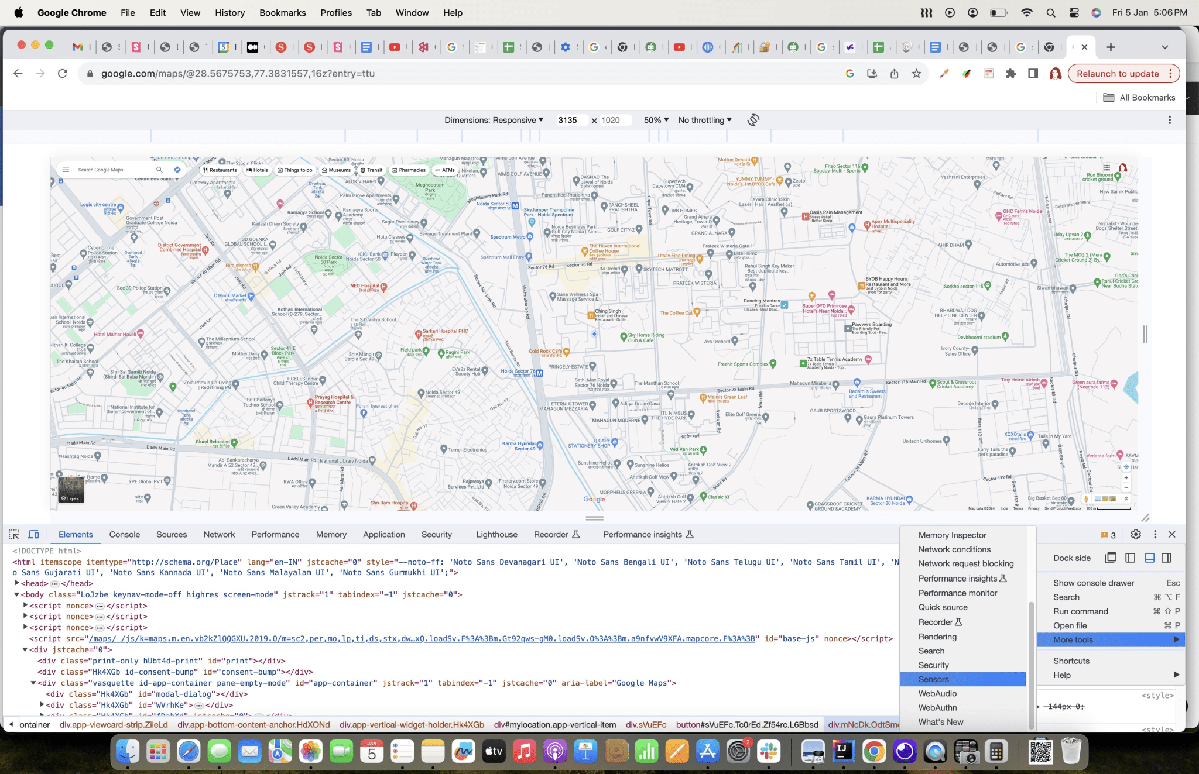Collapse the app-container div node
Viewport: 1199px width, 774px height.
pyautogui.click(x=33, y=683)
